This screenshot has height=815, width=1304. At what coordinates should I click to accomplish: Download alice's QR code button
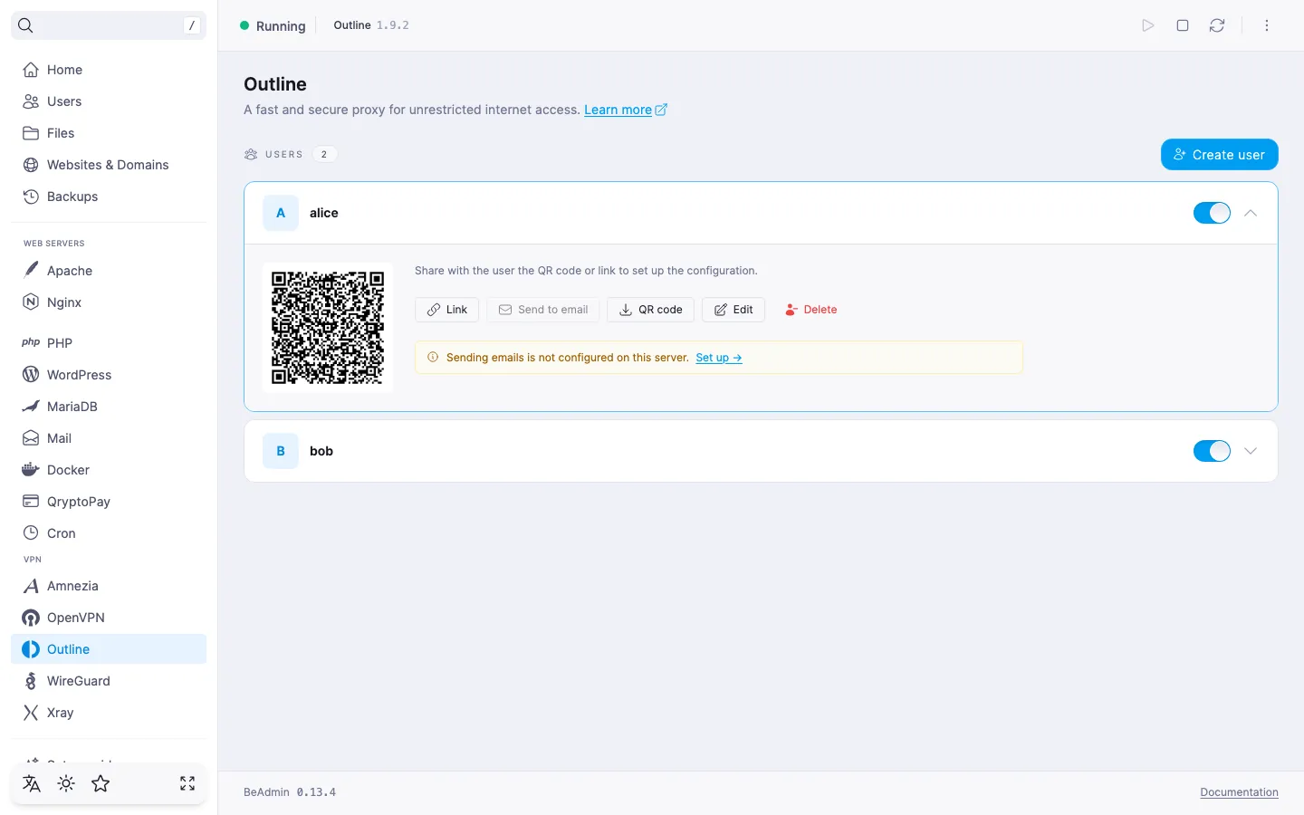(x=651, y=310)
